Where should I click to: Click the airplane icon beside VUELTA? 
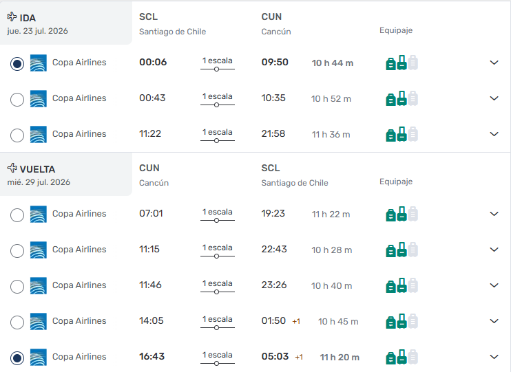point(12,168)
